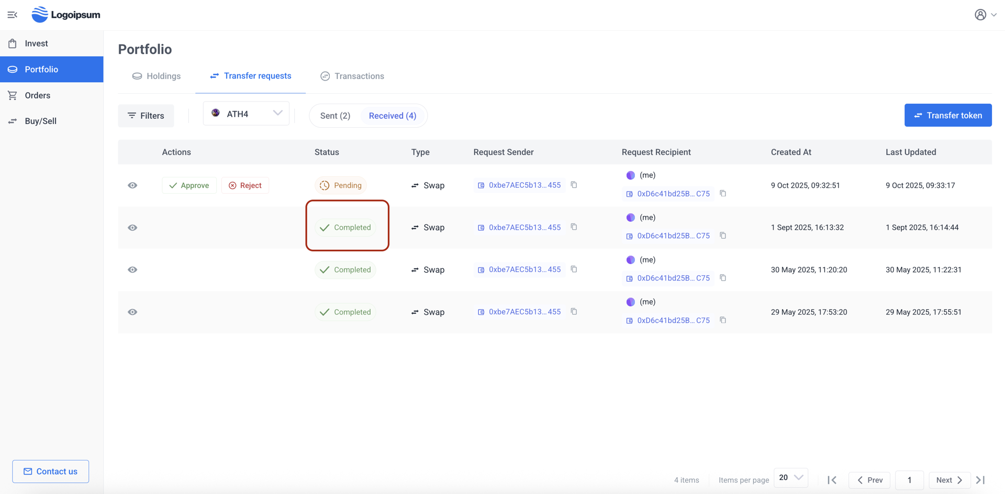View details of the 29 May swap
The image size is (1005, 494).
(132, 312)
